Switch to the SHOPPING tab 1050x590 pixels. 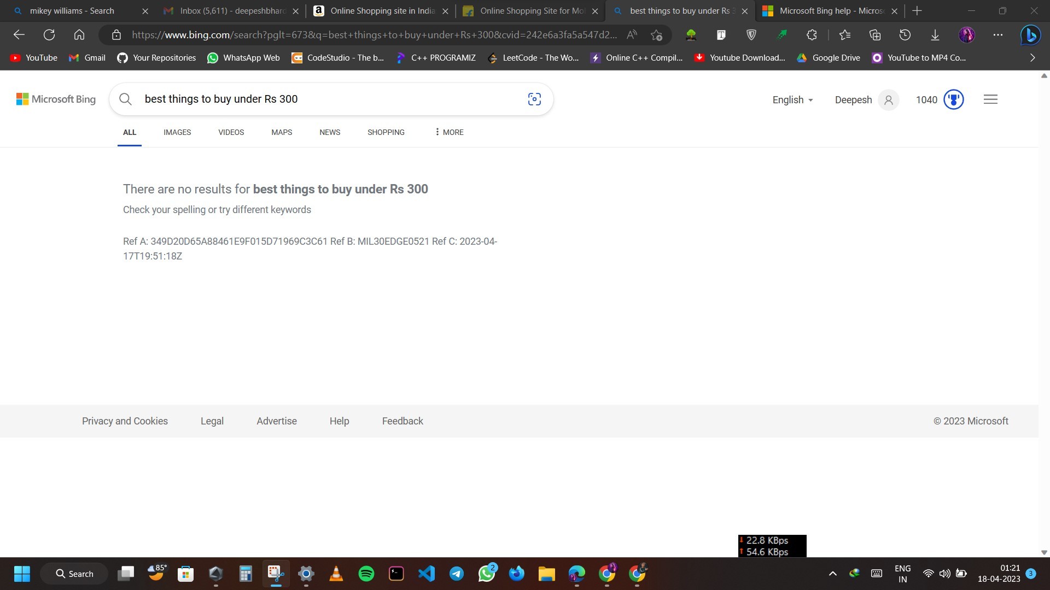pos(386,132)
